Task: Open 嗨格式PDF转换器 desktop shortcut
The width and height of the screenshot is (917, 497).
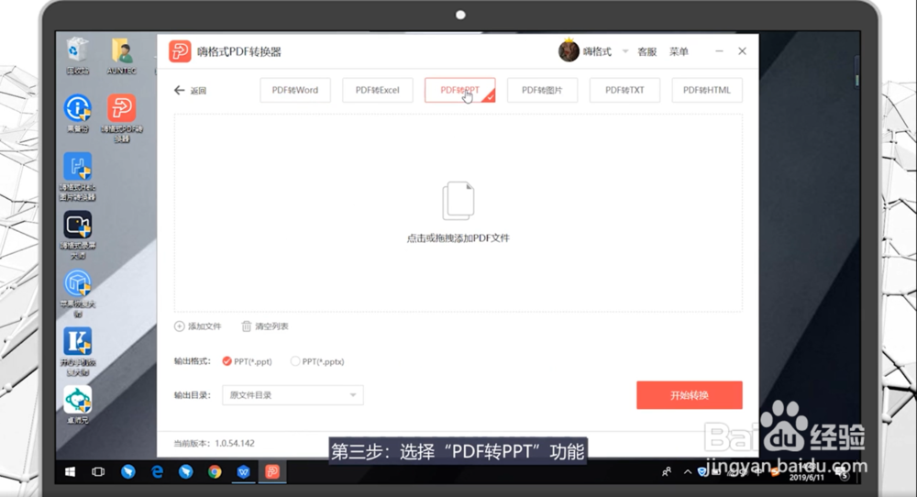Action: pyautogui.click(x=122, y=117)
